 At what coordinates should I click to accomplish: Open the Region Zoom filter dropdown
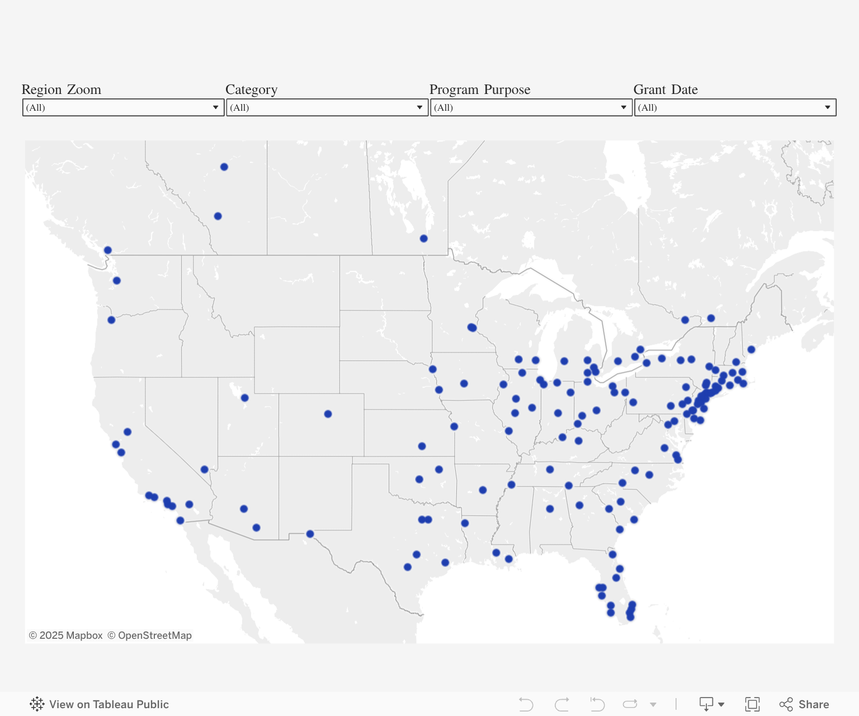tap(123, 107)
